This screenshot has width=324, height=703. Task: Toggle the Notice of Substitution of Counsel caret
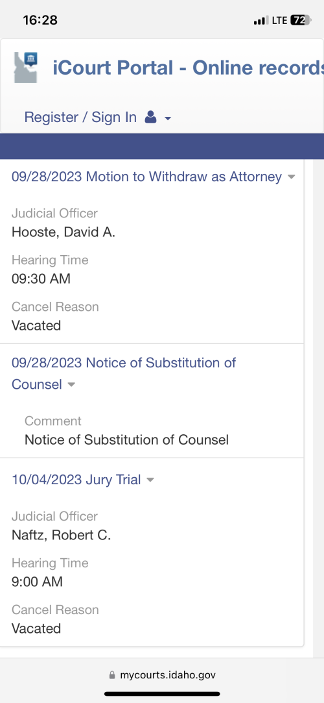click(71, 385)
